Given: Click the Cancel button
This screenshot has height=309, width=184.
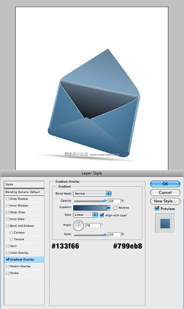Looking at the screenshot, I should pyautogui.click(x=165, y=192).
